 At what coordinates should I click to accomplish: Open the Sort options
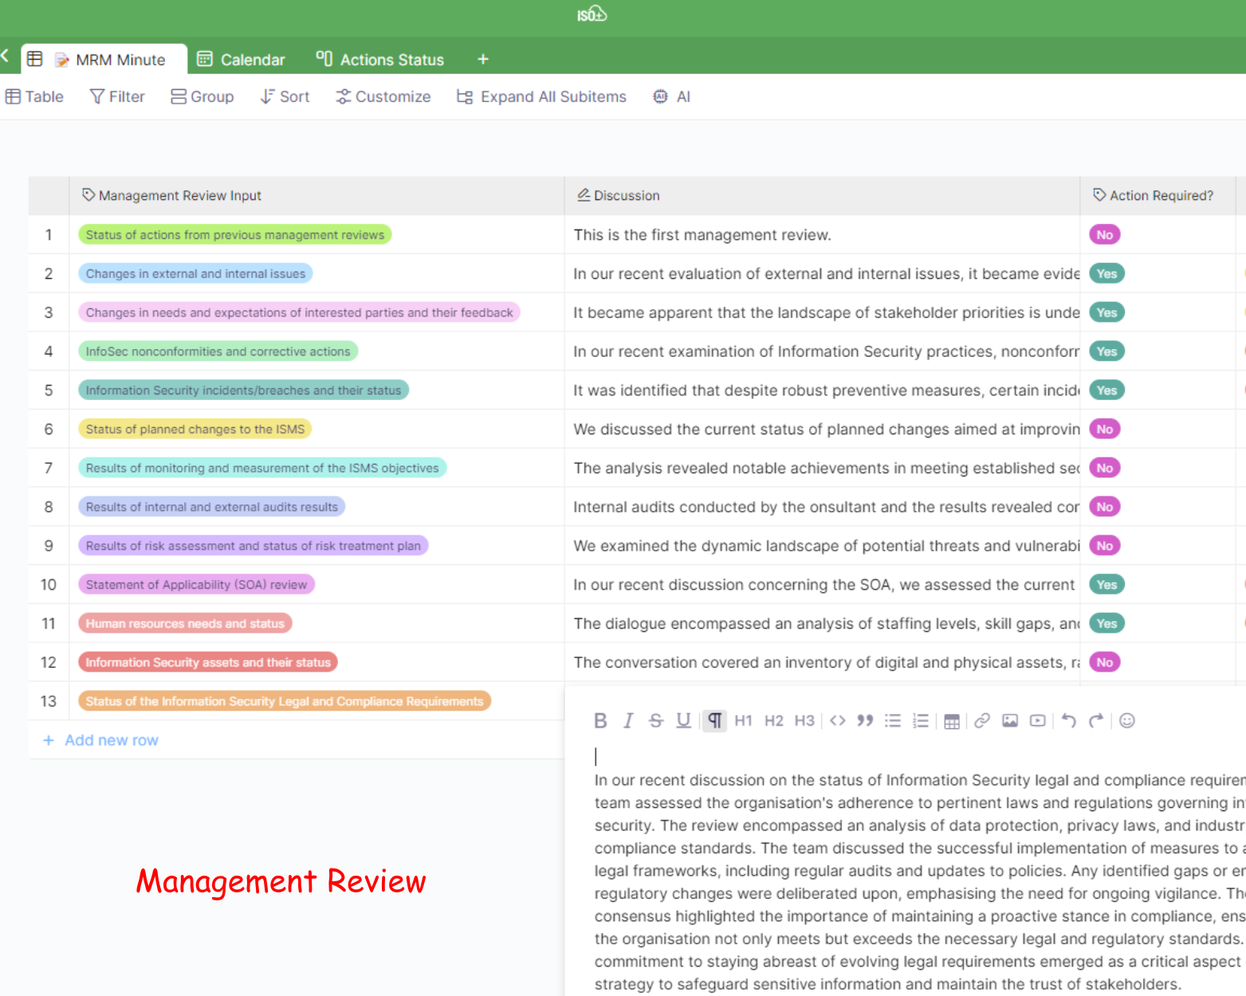285,97
